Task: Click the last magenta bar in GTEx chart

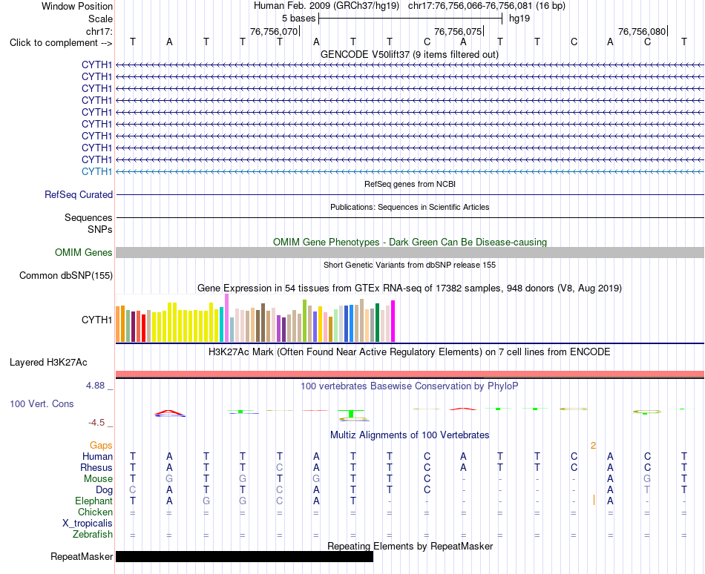Action: [393, 321]
